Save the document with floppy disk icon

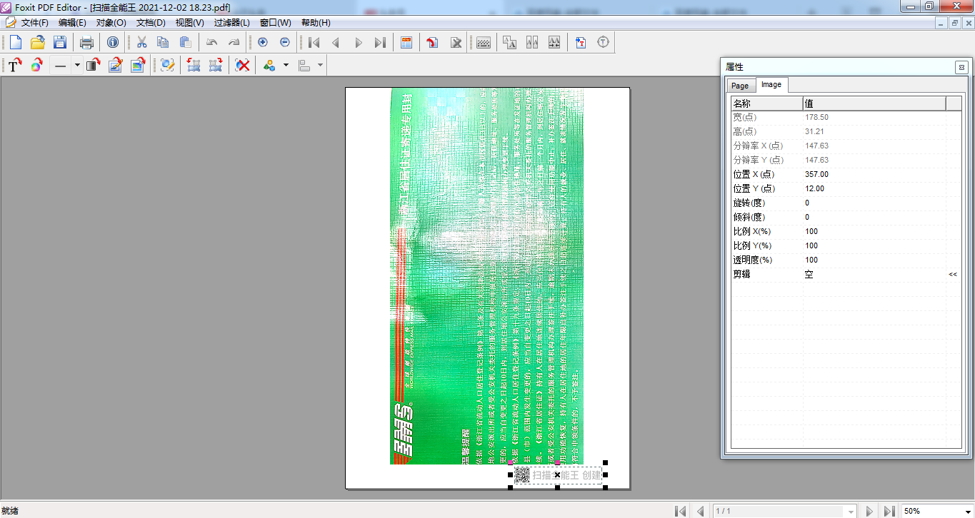61,42
